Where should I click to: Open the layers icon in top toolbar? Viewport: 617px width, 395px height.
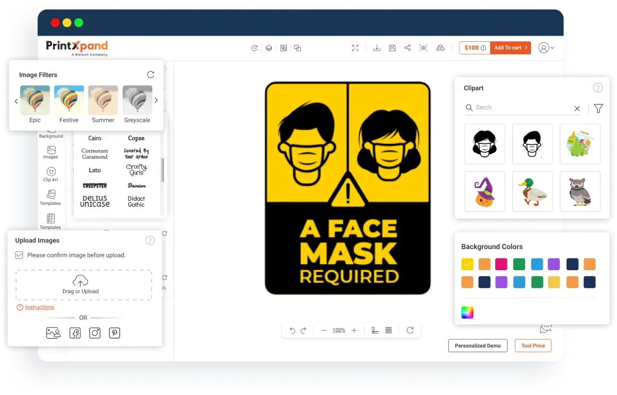(269, 48)
